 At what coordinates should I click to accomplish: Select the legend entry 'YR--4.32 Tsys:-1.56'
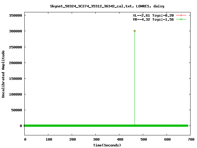[153, 19]
